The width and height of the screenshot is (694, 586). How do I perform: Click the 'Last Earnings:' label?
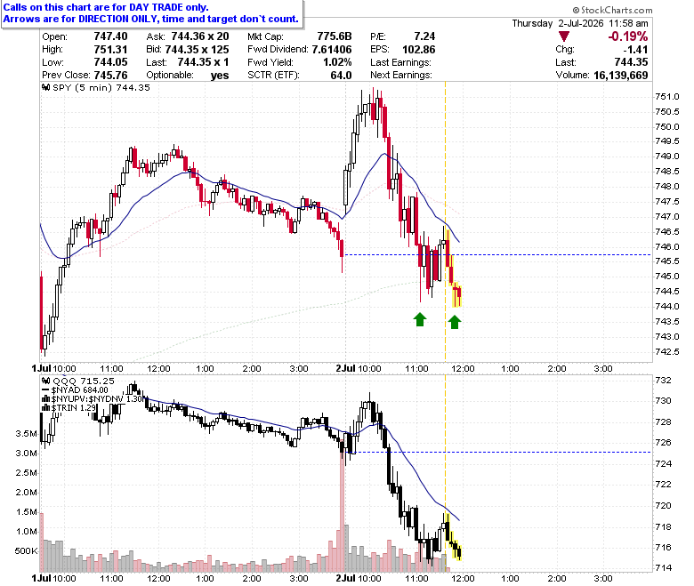(400, 62)
